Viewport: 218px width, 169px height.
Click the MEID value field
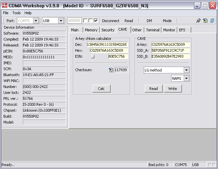pos(44,57)
